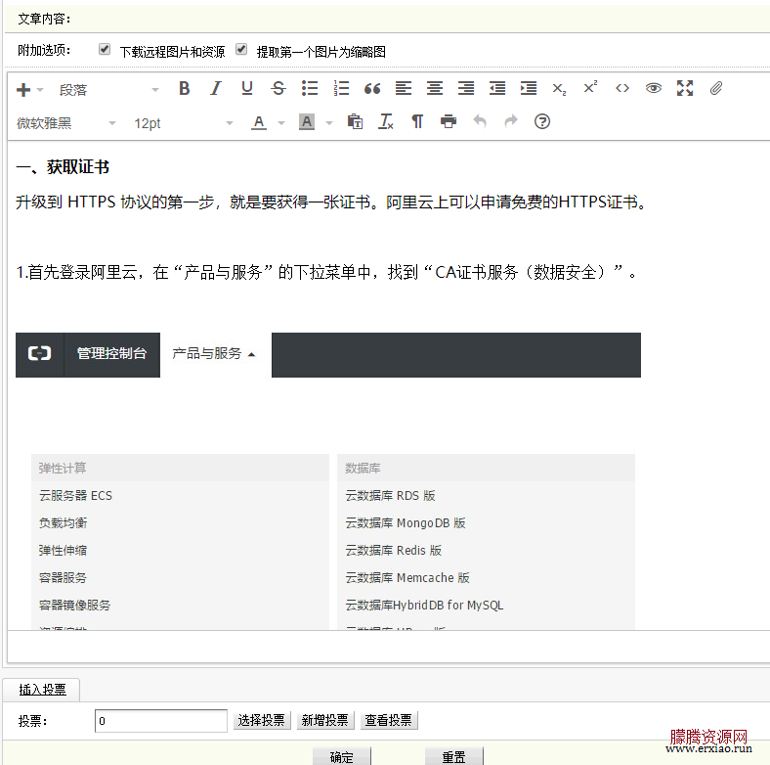The height and width of the screenshot is (765, 770).
Task: Open the insert plus menu in editor
Action: point(23,90)
